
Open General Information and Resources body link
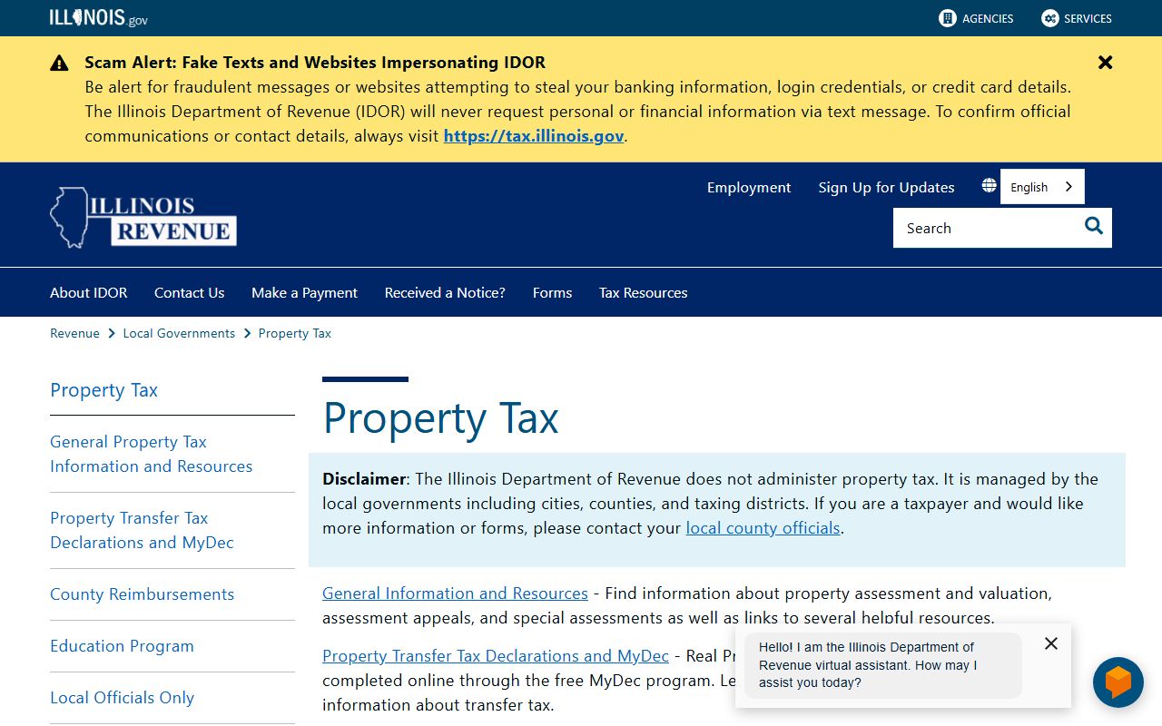[455, 594]
